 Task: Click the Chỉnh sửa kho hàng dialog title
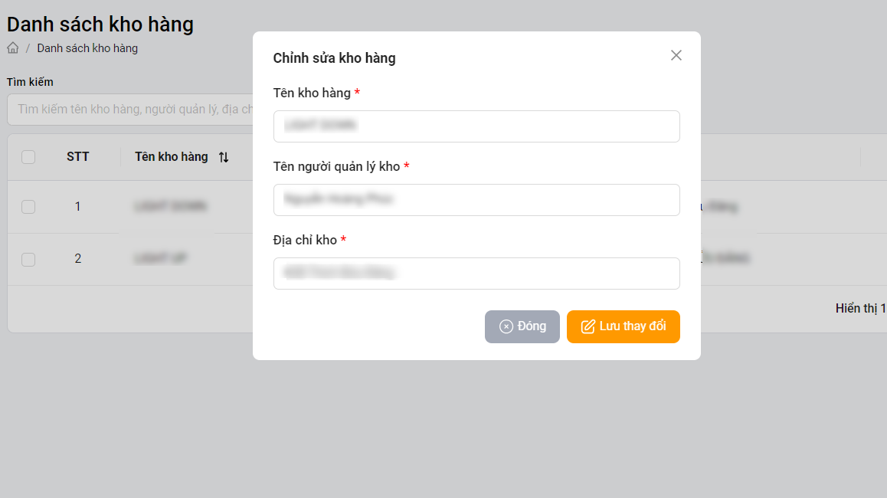[x=334, y=58]
